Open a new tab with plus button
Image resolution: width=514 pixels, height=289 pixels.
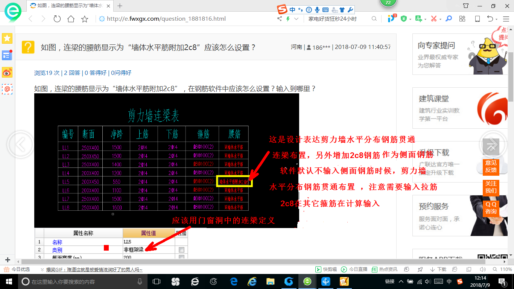tap(120, 6)
